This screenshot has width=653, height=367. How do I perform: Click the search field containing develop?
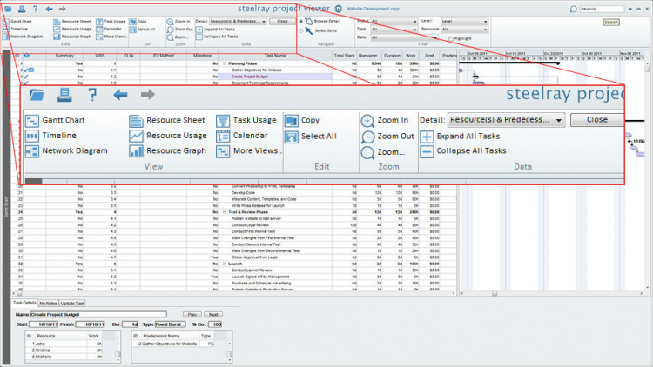pyautogui.click(x=602, y=9)
